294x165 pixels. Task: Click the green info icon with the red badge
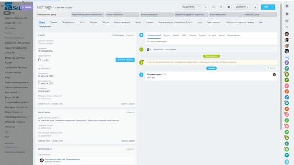pyautogui.click(x=141, y=62)
